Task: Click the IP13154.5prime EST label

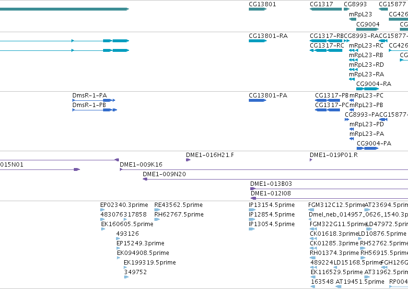Action: click(272, 205)
